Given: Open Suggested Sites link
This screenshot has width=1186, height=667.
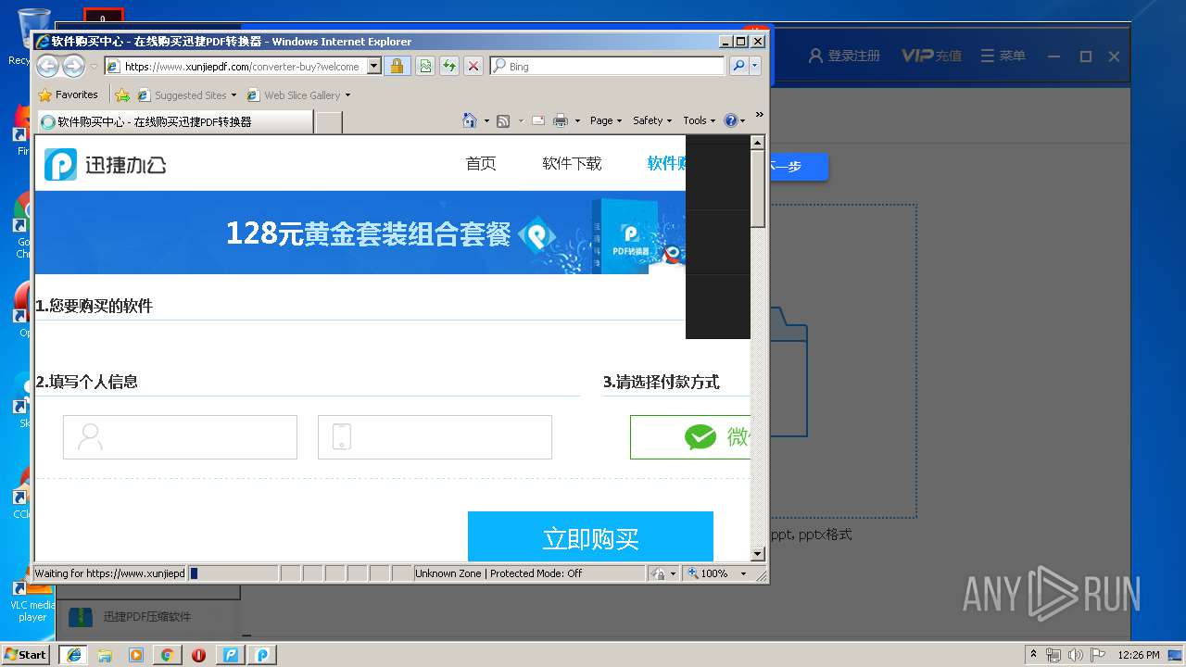Looking at the screenshot, I should point(186,94).
